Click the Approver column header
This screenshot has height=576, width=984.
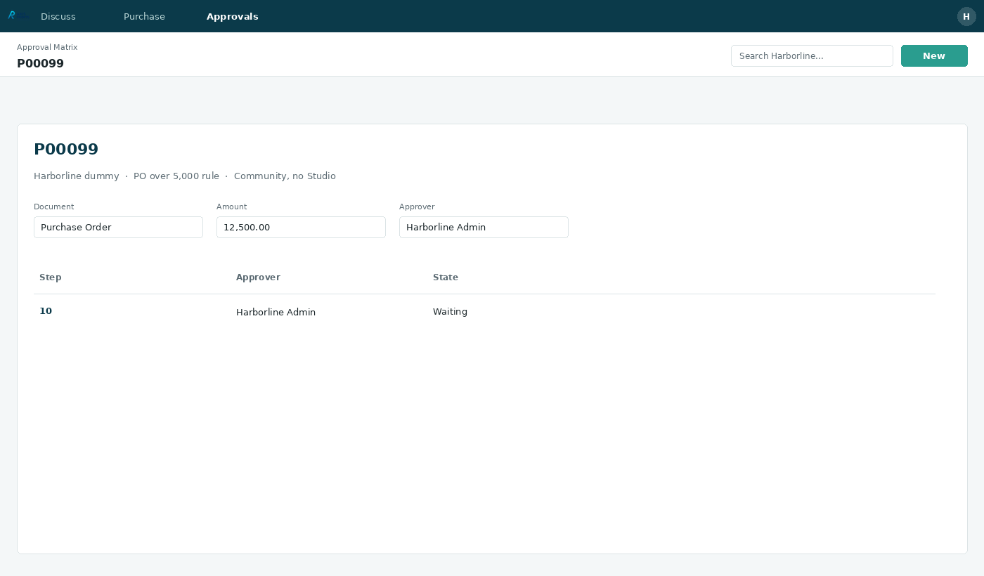(x=258, y=277)
